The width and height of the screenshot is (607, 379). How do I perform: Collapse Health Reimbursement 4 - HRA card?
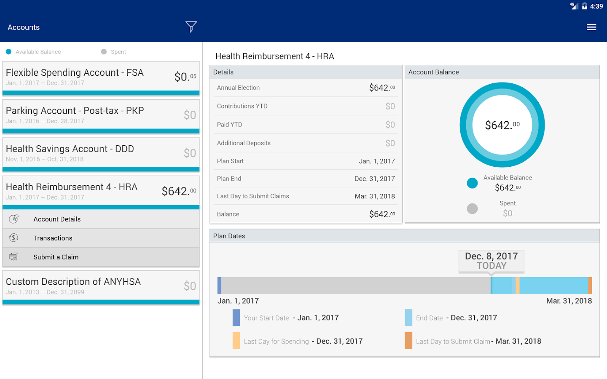click(x=101, y=193)
